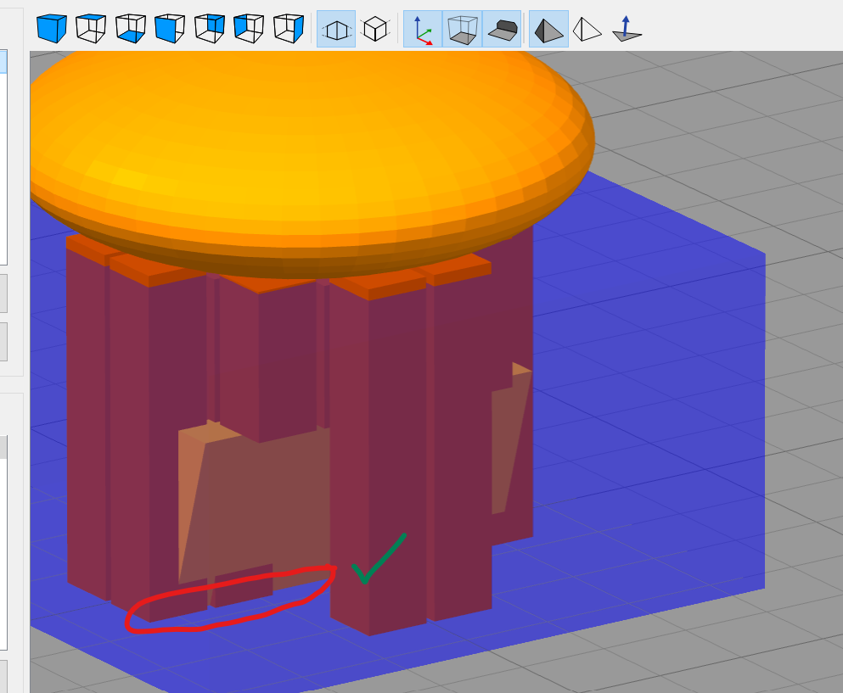Select solid shaded rendering pyramid icon
The image size is (843, 693).
pyautogui.click(x=549, y=29)
